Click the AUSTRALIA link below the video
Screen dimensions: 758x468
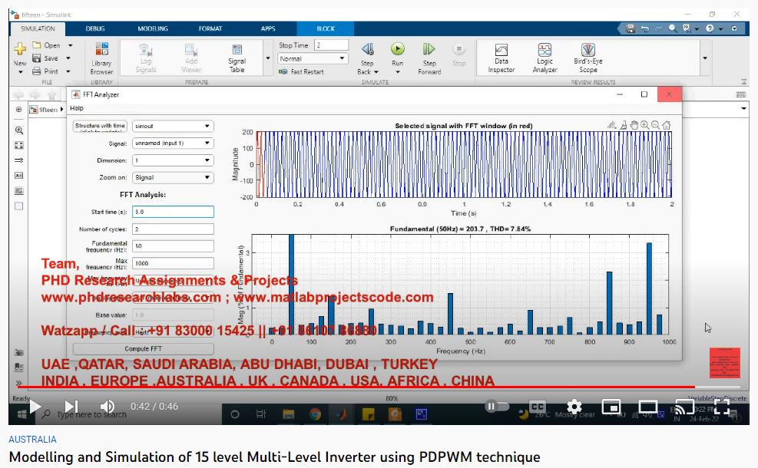[x=32, y=440]
